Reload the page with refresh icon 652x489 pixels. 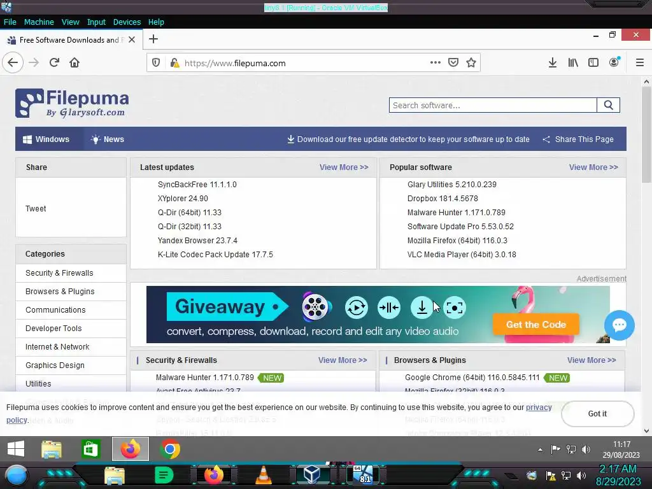pyautogui.click(x=54, y=63)
